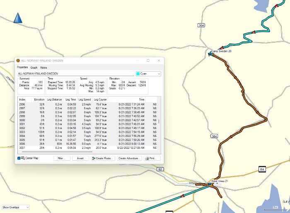Select track point row 2999
Image resolution: width=290 pixels, height=213 pixels.
click(88, 116)
